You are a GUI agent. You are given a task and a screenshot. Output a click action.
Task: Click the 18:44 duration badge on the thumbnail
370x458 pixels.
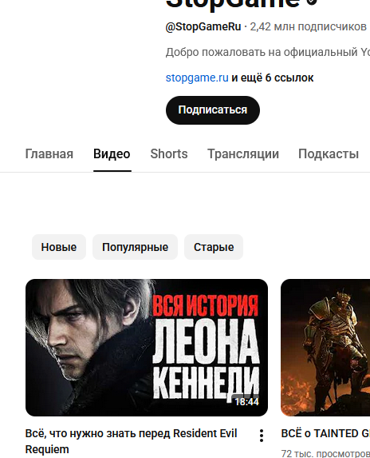[x=246, y=402]
